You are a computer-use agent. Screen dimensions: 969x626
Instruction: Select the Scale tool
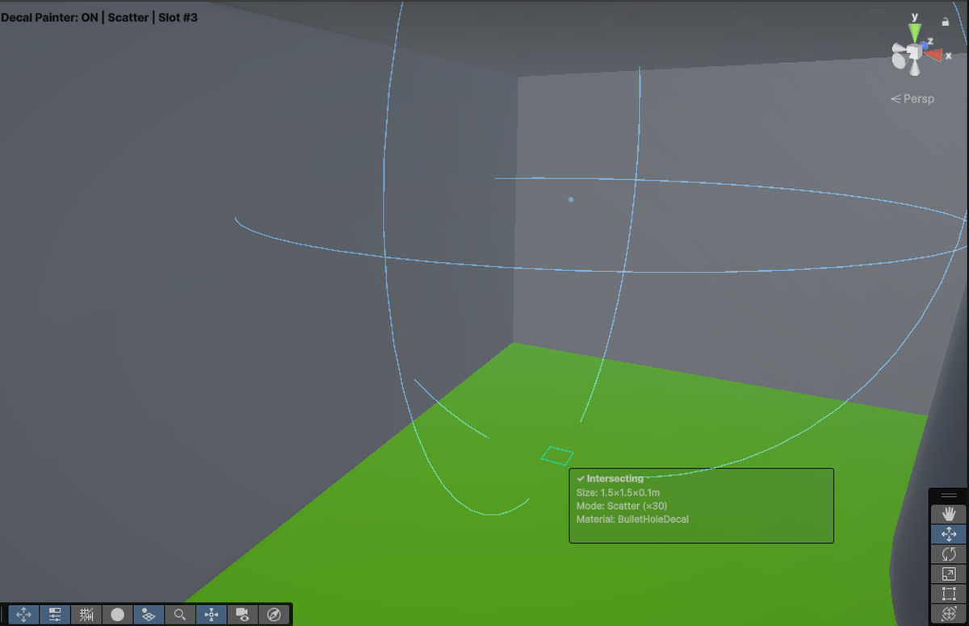point(949,574)
